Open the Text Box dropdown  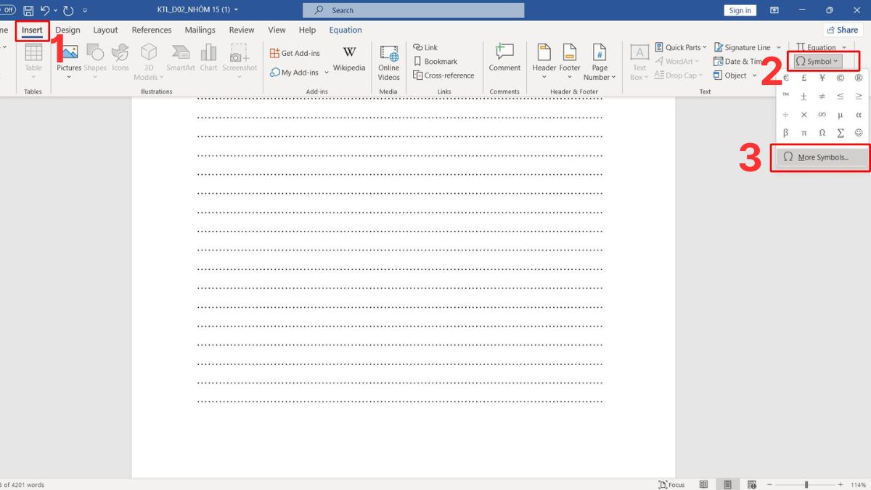pos(639,62)
